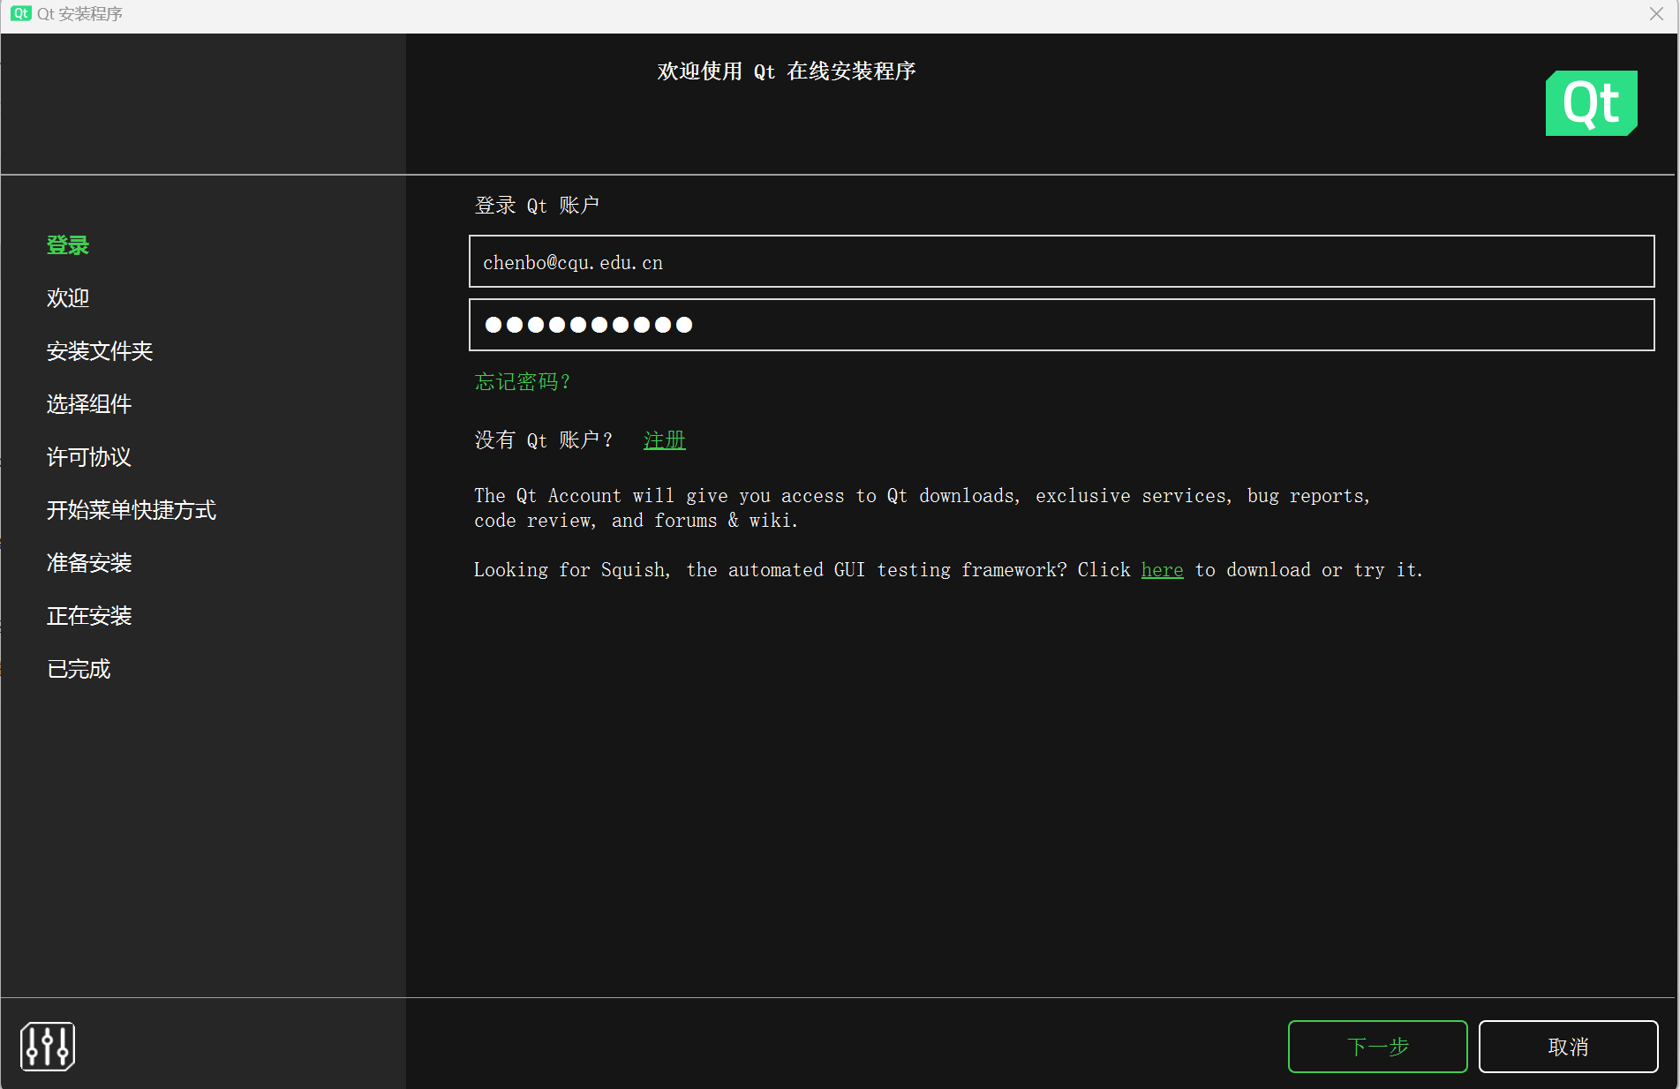
Task: Select the 许可协议 step in sidebar
Action: point(89,457)
